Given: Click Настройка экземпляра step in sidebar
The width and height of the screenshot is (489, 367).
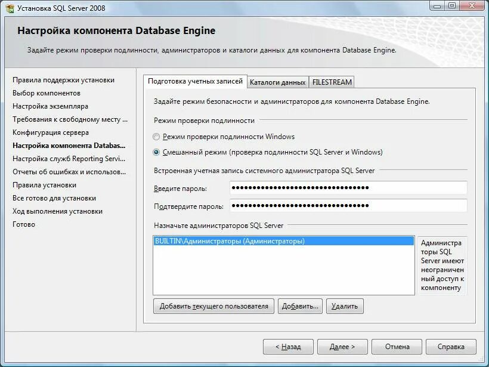Looking at the screenshot, I should click(50, 106).
